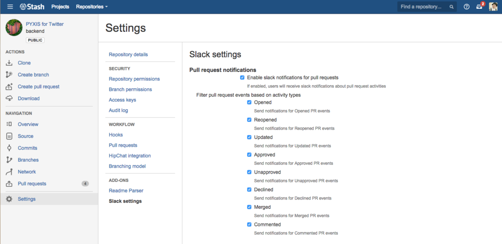Screen dimensions: 502x244
Task: Click the Clone download icon
Action: 9,63
